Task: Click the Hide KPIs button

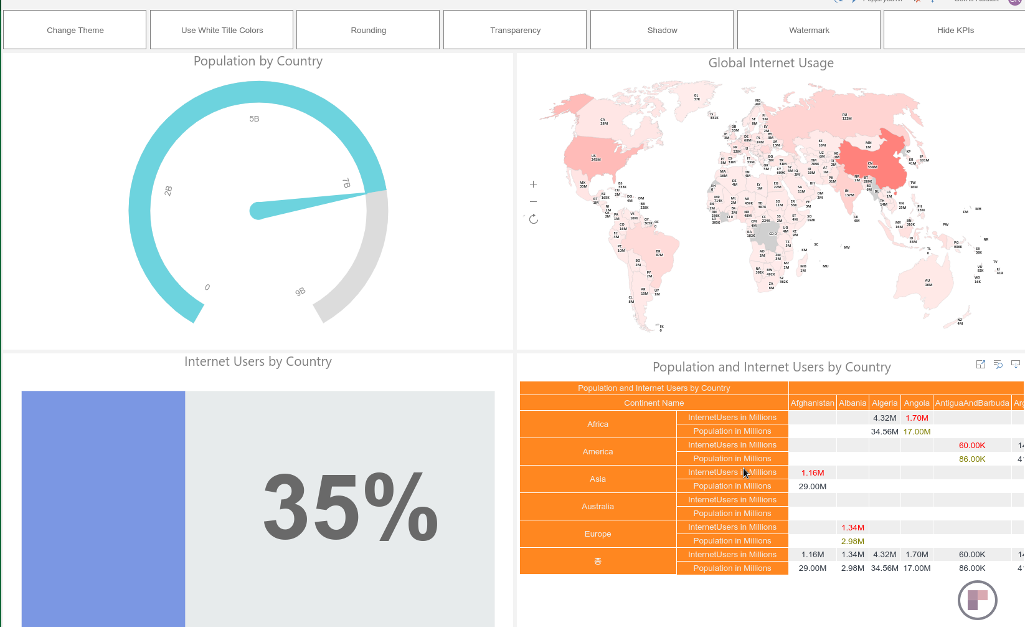Action: point(955,30)
